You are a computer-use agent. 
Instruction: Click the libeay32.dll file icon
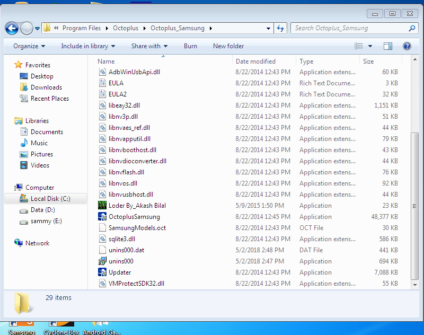tap(102, 105)
